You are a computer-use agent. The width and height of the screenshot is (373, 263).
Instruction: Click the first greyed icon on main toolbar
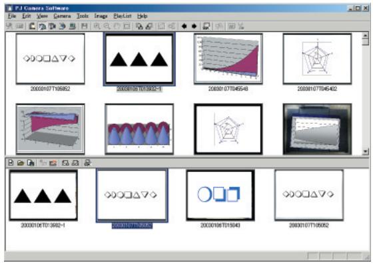[9, 26]
